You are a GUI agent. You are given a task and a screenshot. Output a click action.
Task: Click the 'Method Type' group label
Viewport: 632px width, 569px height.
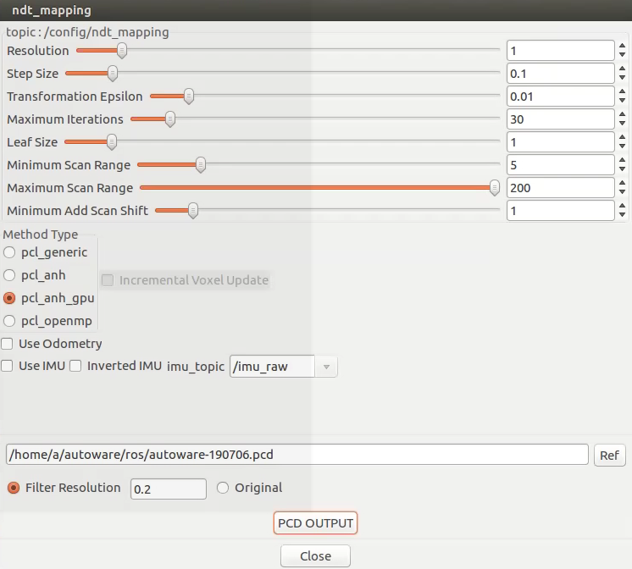coord(41,235)
